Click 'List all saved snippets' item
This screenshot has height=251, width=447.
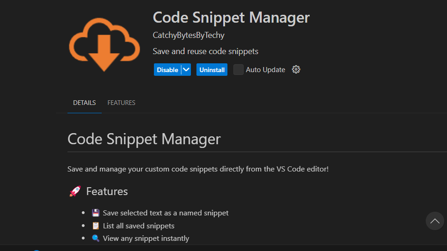139,226
